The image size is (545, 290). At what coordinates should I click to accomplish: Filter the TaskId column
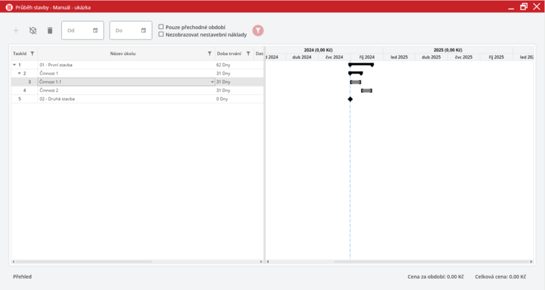[x=32, y=54]
